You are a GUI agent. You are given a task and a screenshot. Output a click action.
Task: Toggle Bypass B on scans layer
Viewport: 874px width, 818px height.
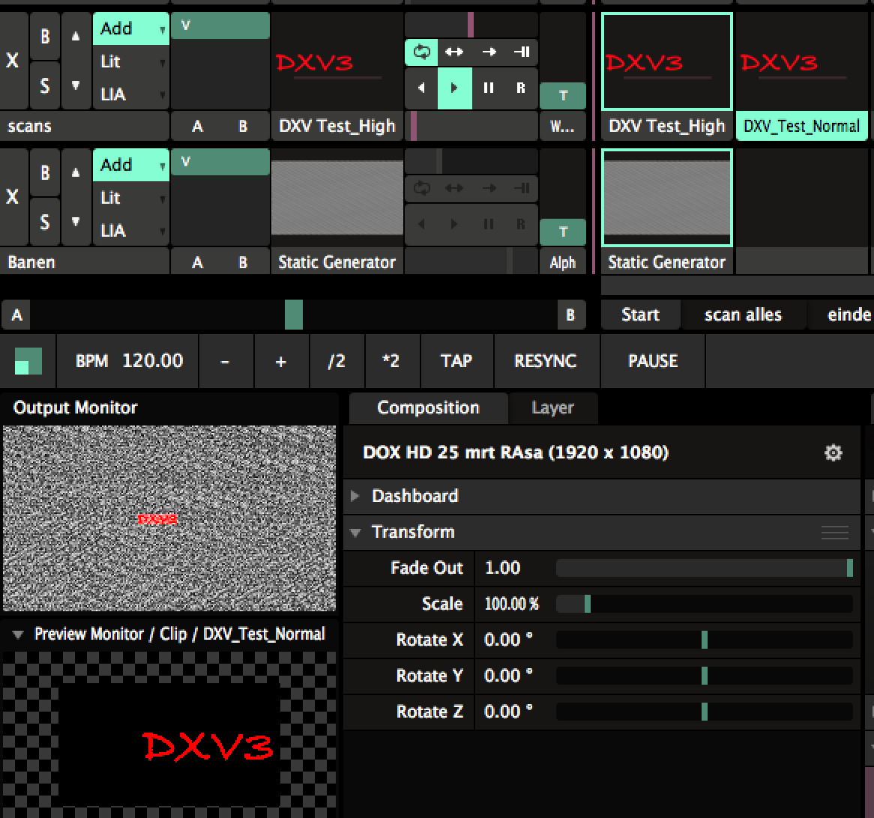coord(45,36)
